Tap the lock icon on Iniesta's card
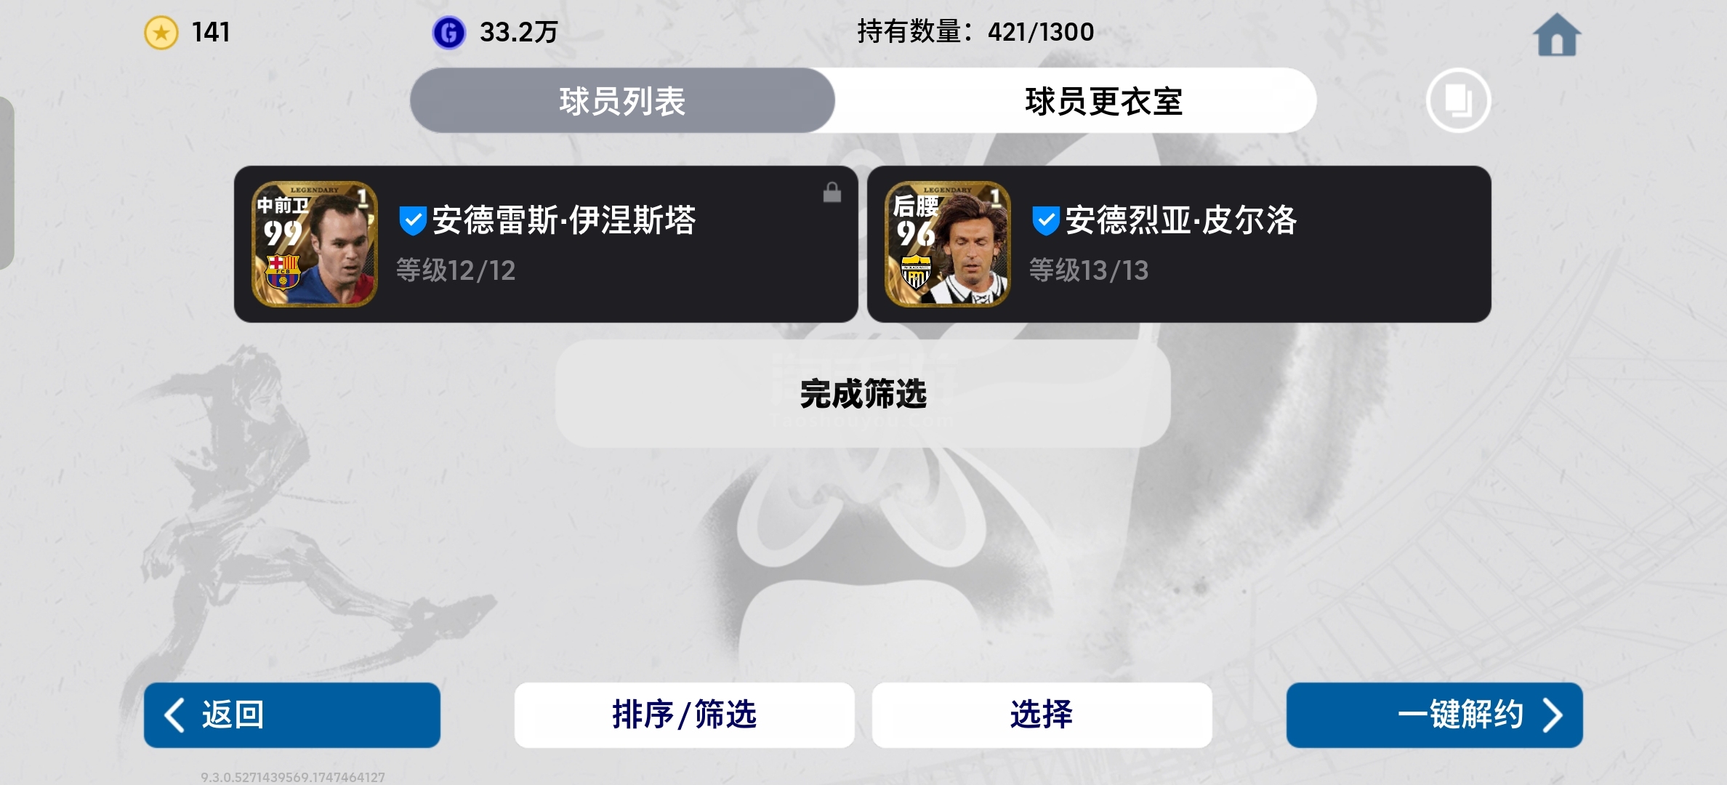1727x785 pixels. coord(832,193)
